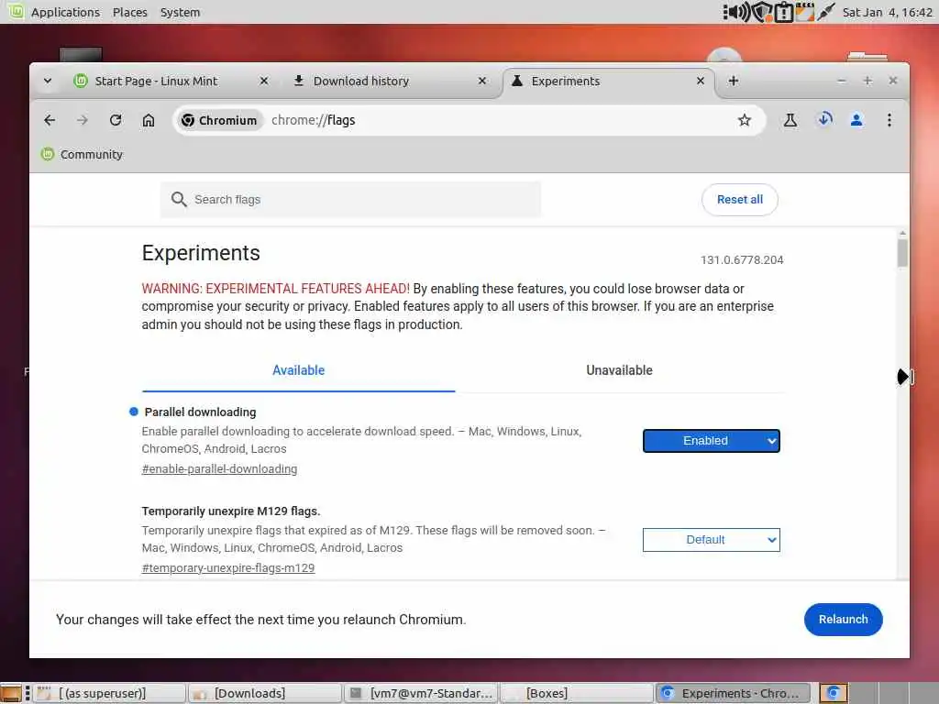The height and width of the screenshot is (704, 939).
Task: Switch to the Boxes taskbar window
Action: 577,693
